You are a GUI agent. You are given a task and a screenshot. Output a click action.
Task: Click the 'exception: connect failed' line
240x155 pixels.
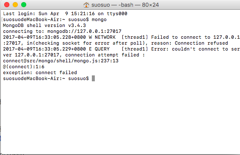40,72
